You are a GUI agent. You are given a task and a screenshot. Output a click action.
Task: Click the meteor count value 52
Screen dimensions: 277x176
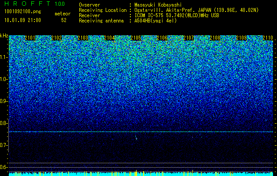pyautogui.click(x=64, y=20)
